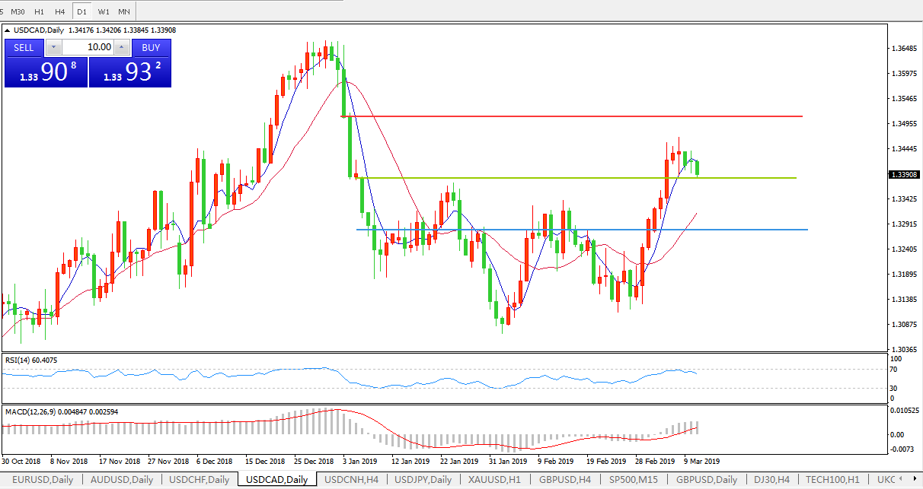Viewport: 923px width, 489px height.
Task: Increase lot volume with up arrow
Action: (x=123, y=47)
